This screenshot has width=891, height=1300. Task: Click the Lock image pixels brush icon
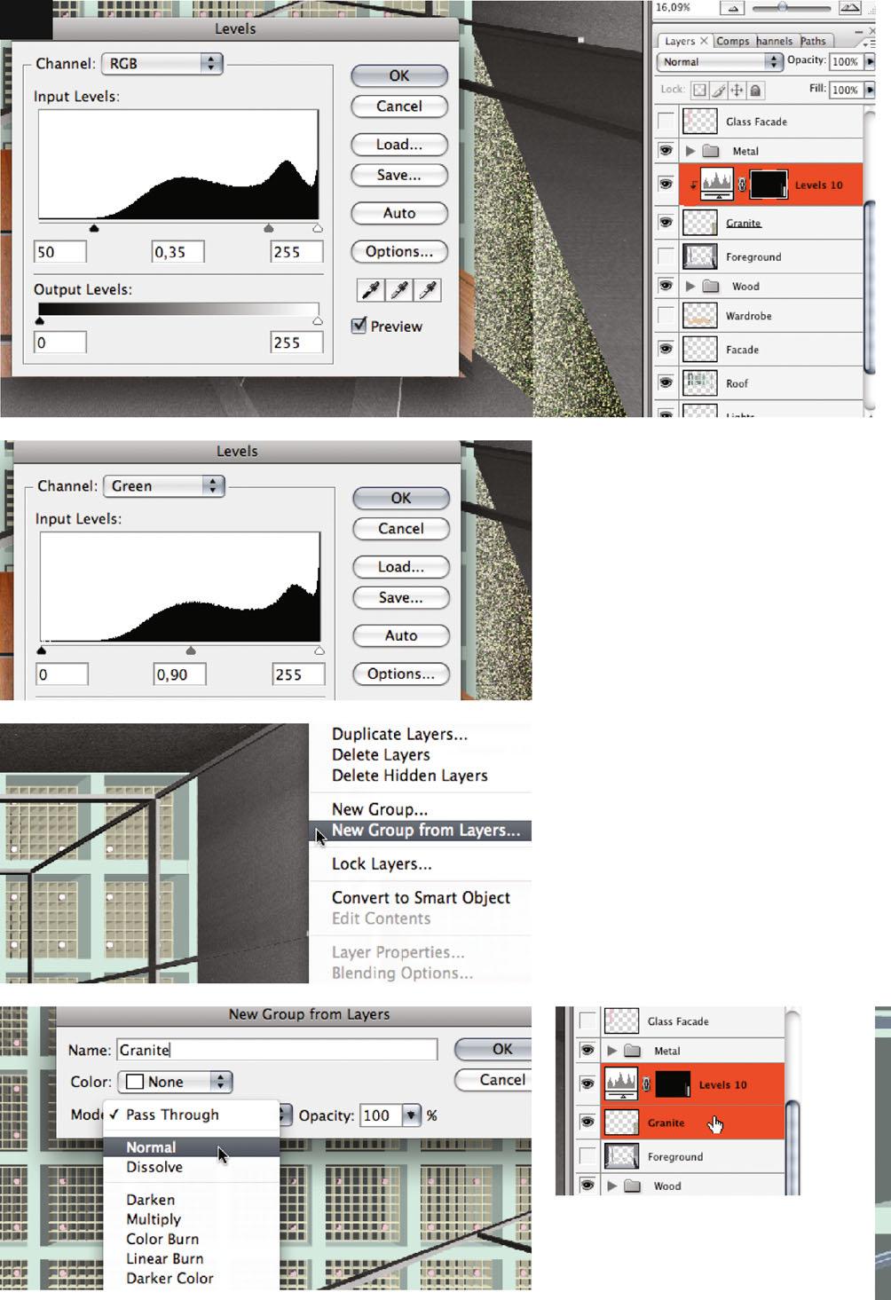[718, 90]
